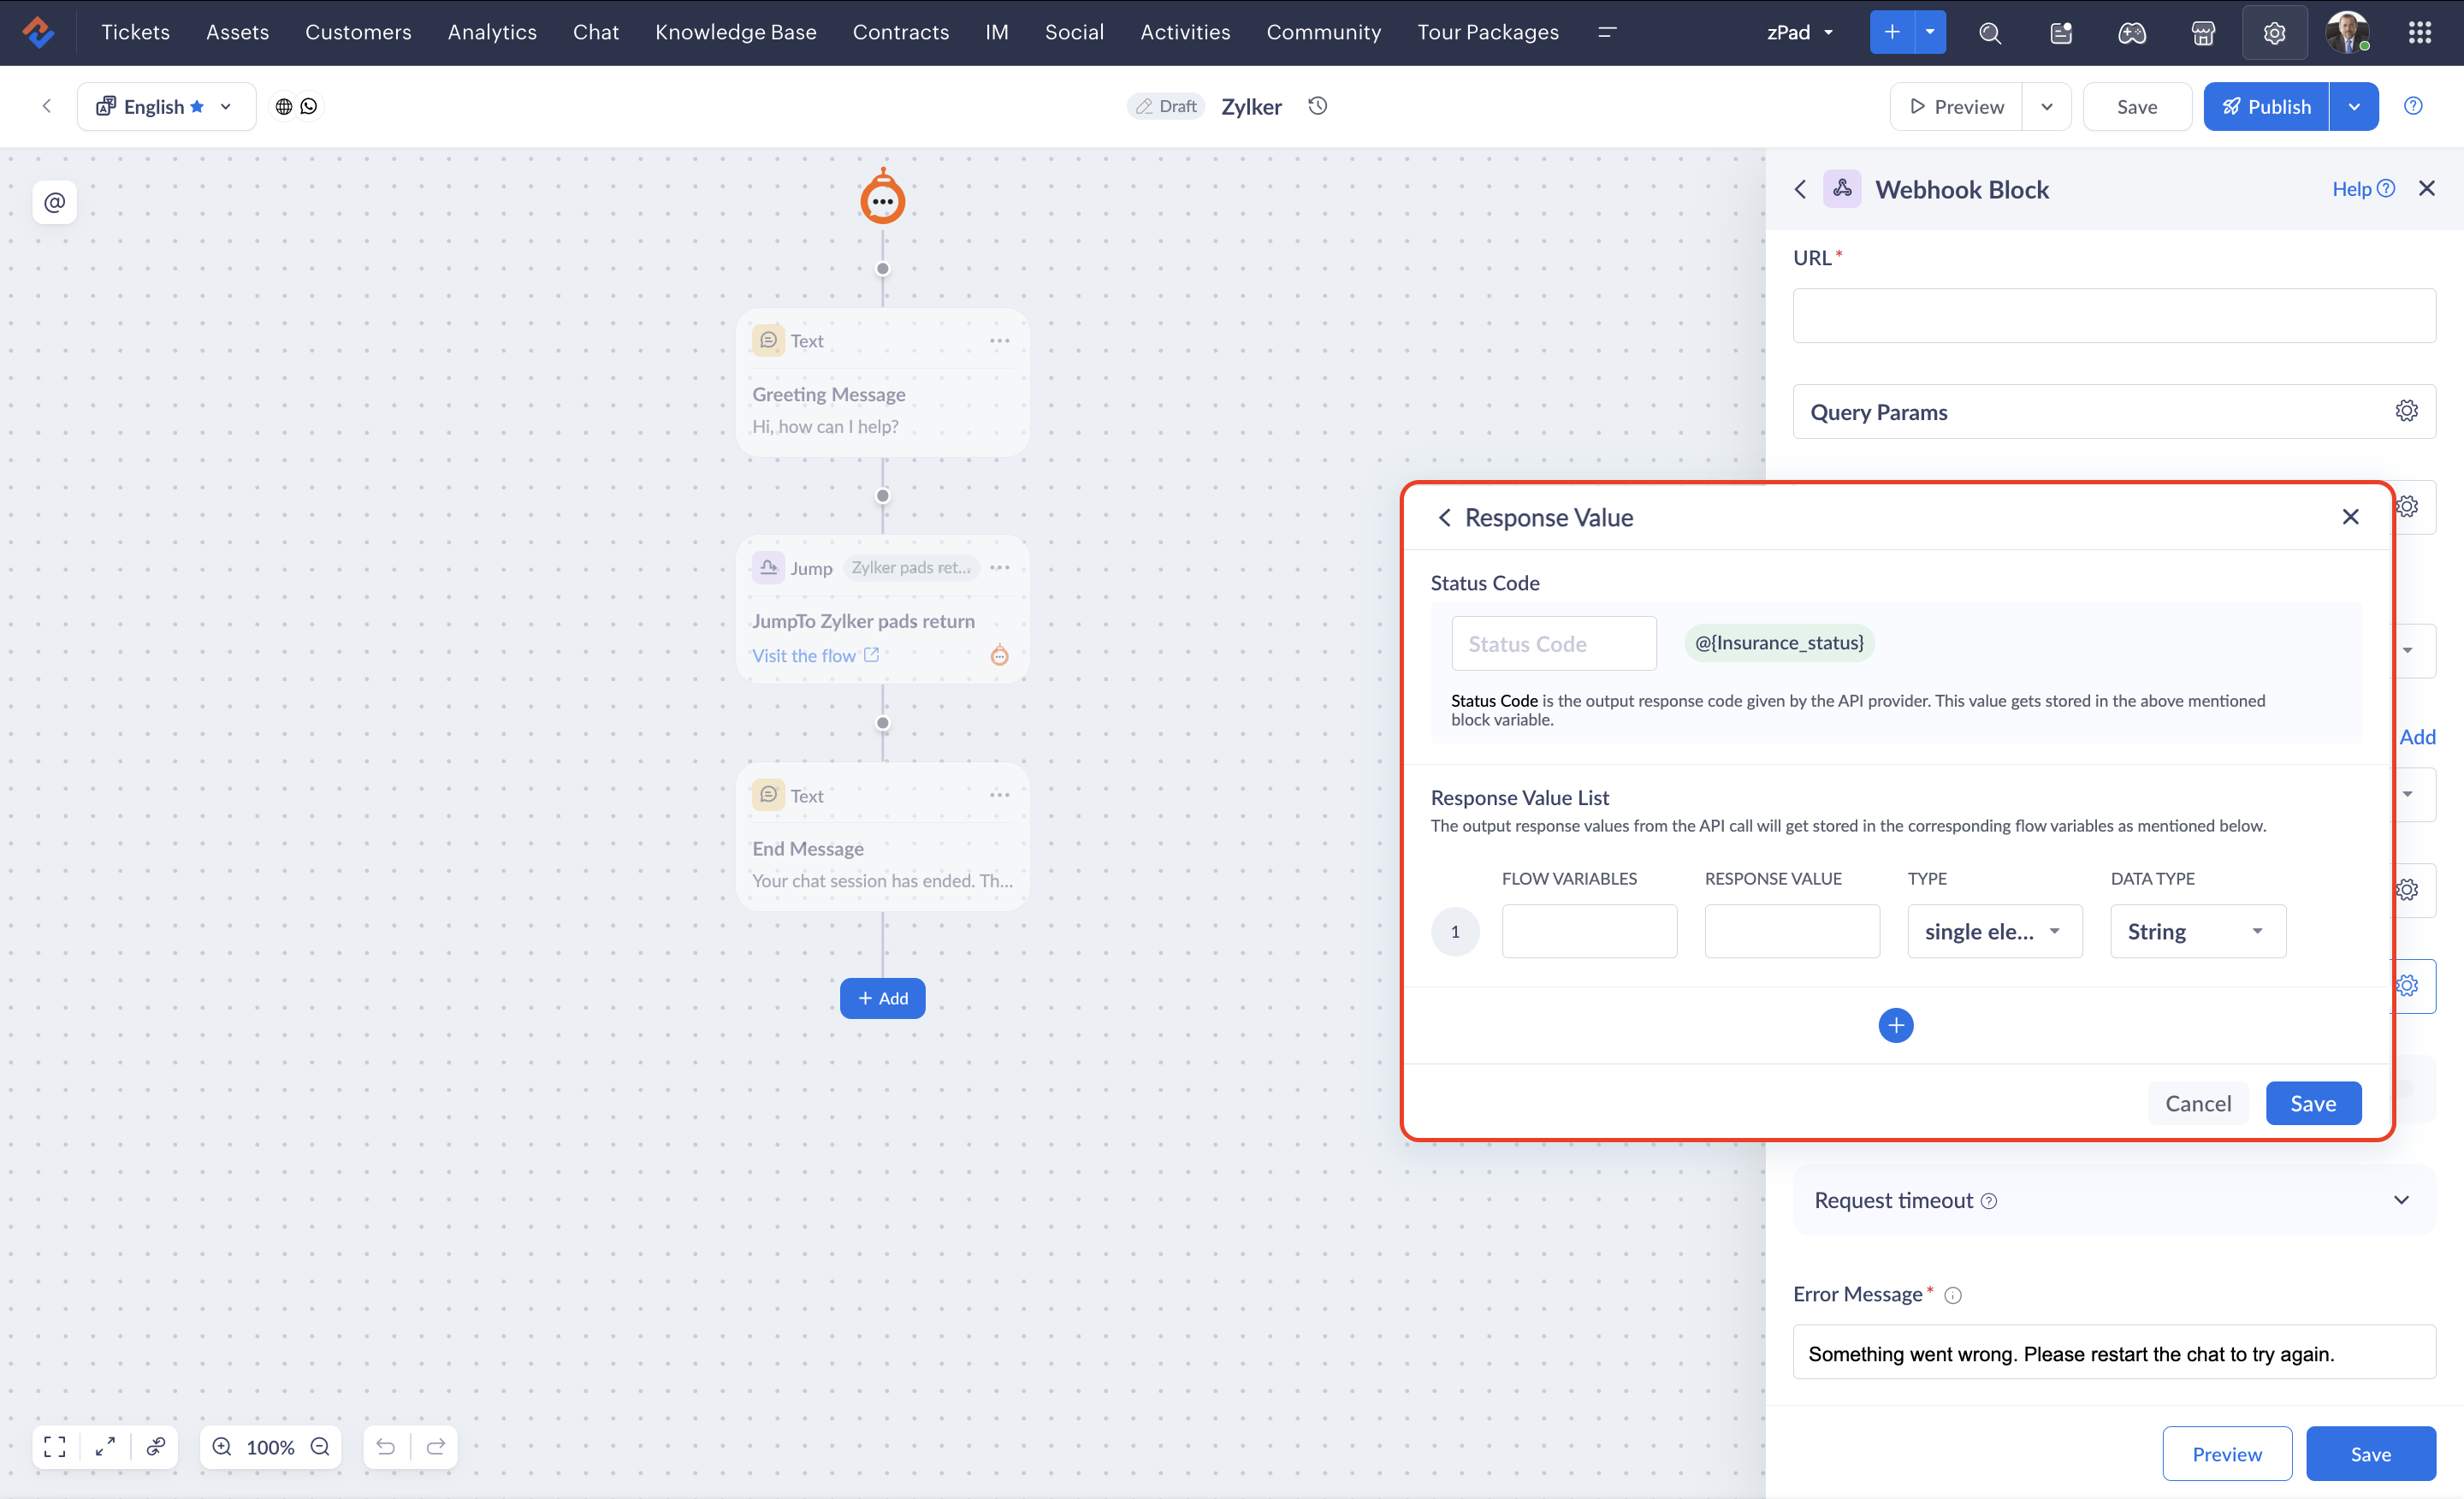Click the quick-add plus button
The height and width of the screenshot is (1499, 2464).
[x=1892, y=32]
